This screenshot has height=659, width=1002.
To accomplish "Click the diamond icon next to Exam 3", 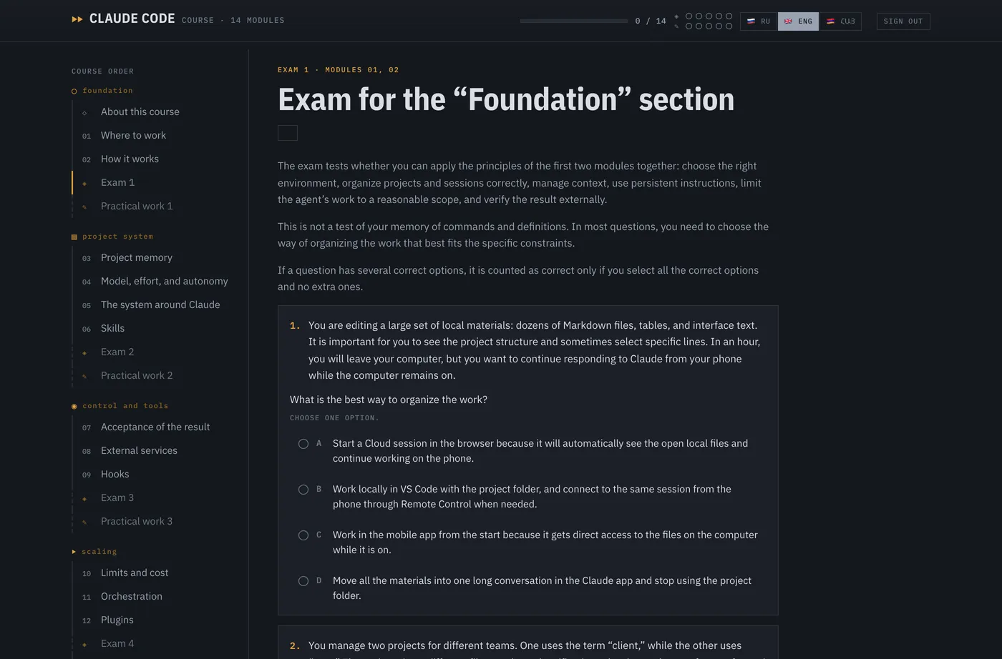I will click(x=84, y=499).
